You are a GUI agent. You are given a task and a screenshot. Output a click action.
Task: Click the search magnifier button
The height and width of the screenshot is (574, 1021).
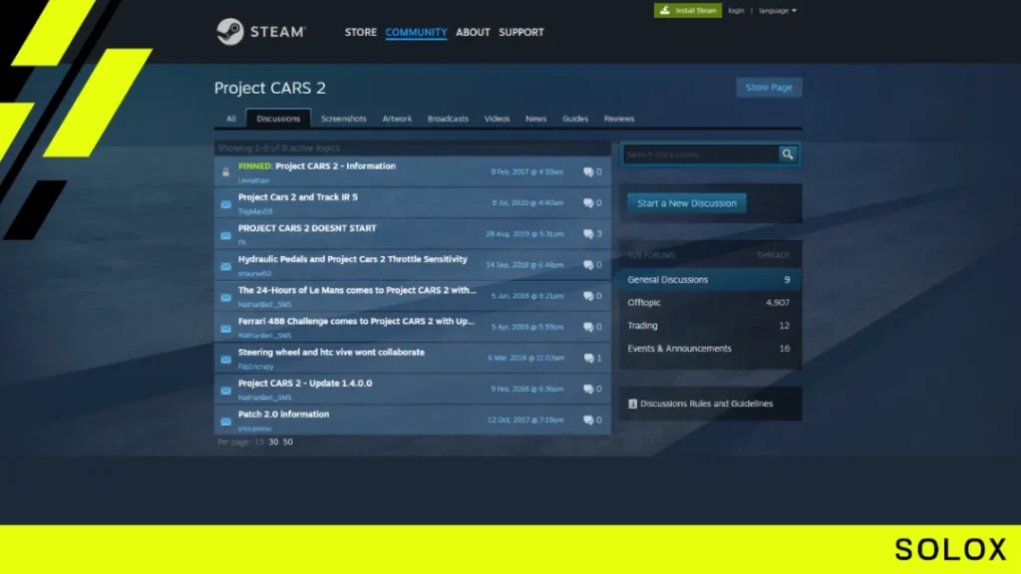point(788,154)
